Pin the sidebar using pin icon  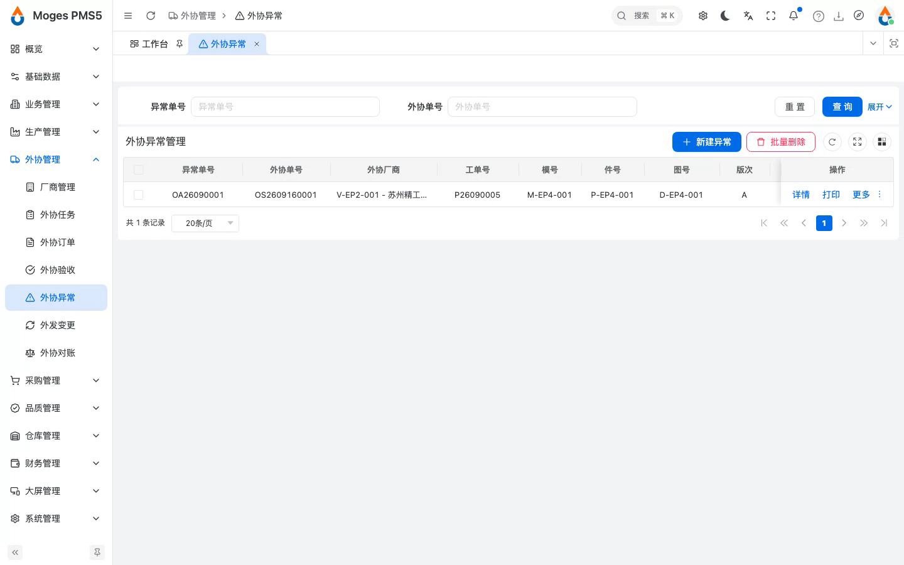coord(97,552)
